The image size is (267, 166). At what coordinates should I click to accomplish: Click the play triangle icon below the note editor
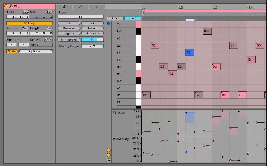pyautogui.click(x=109, y=160)
